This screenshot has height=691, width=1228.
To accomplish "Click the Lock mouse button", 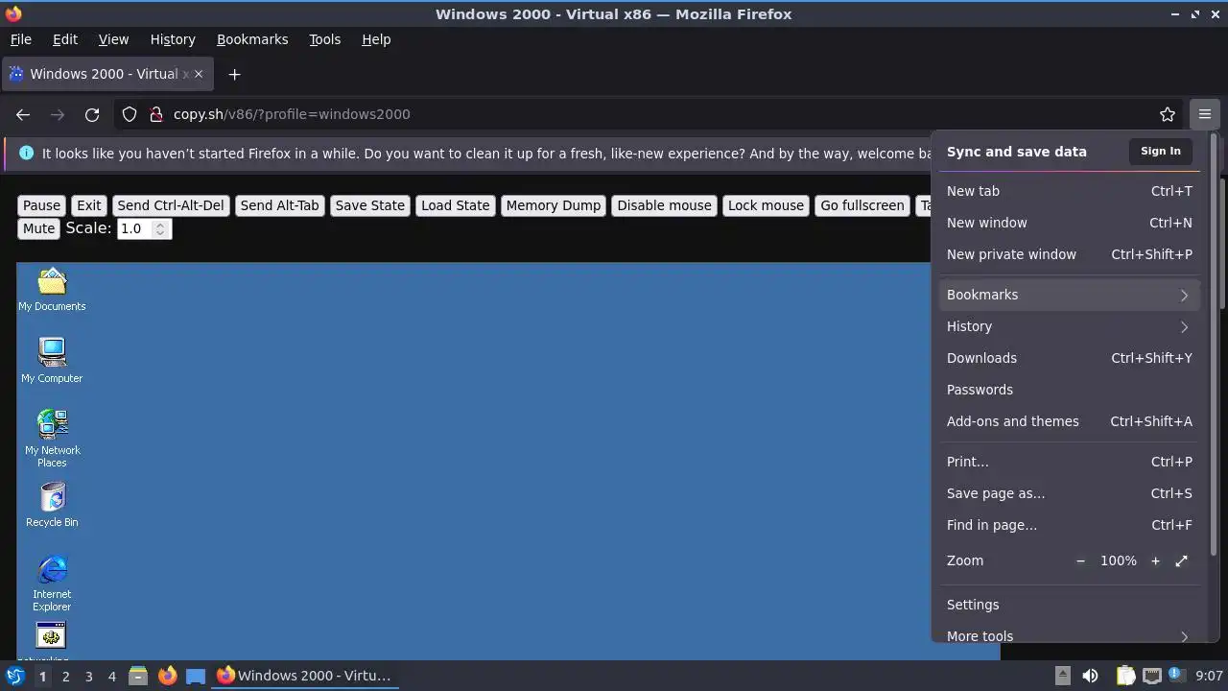I will click(x=766, y=205).
